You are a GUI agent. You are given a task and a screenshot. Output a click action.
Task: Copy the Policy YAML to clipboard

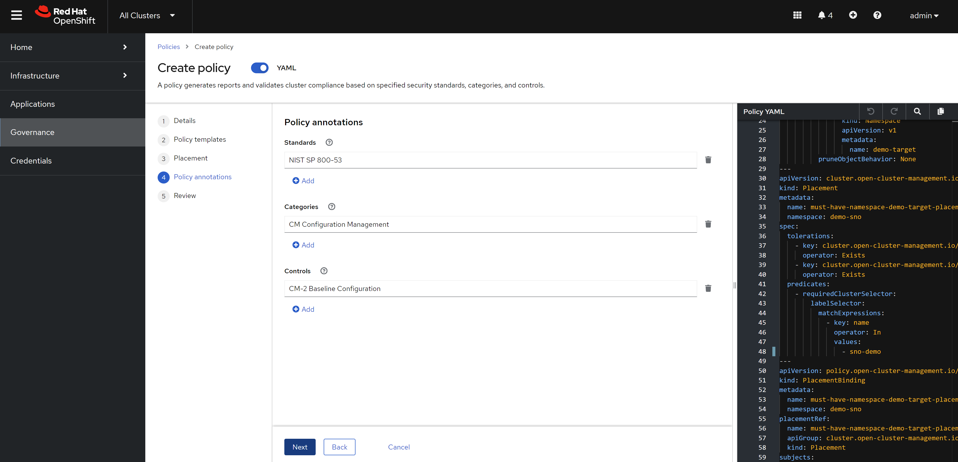point(940,111)
